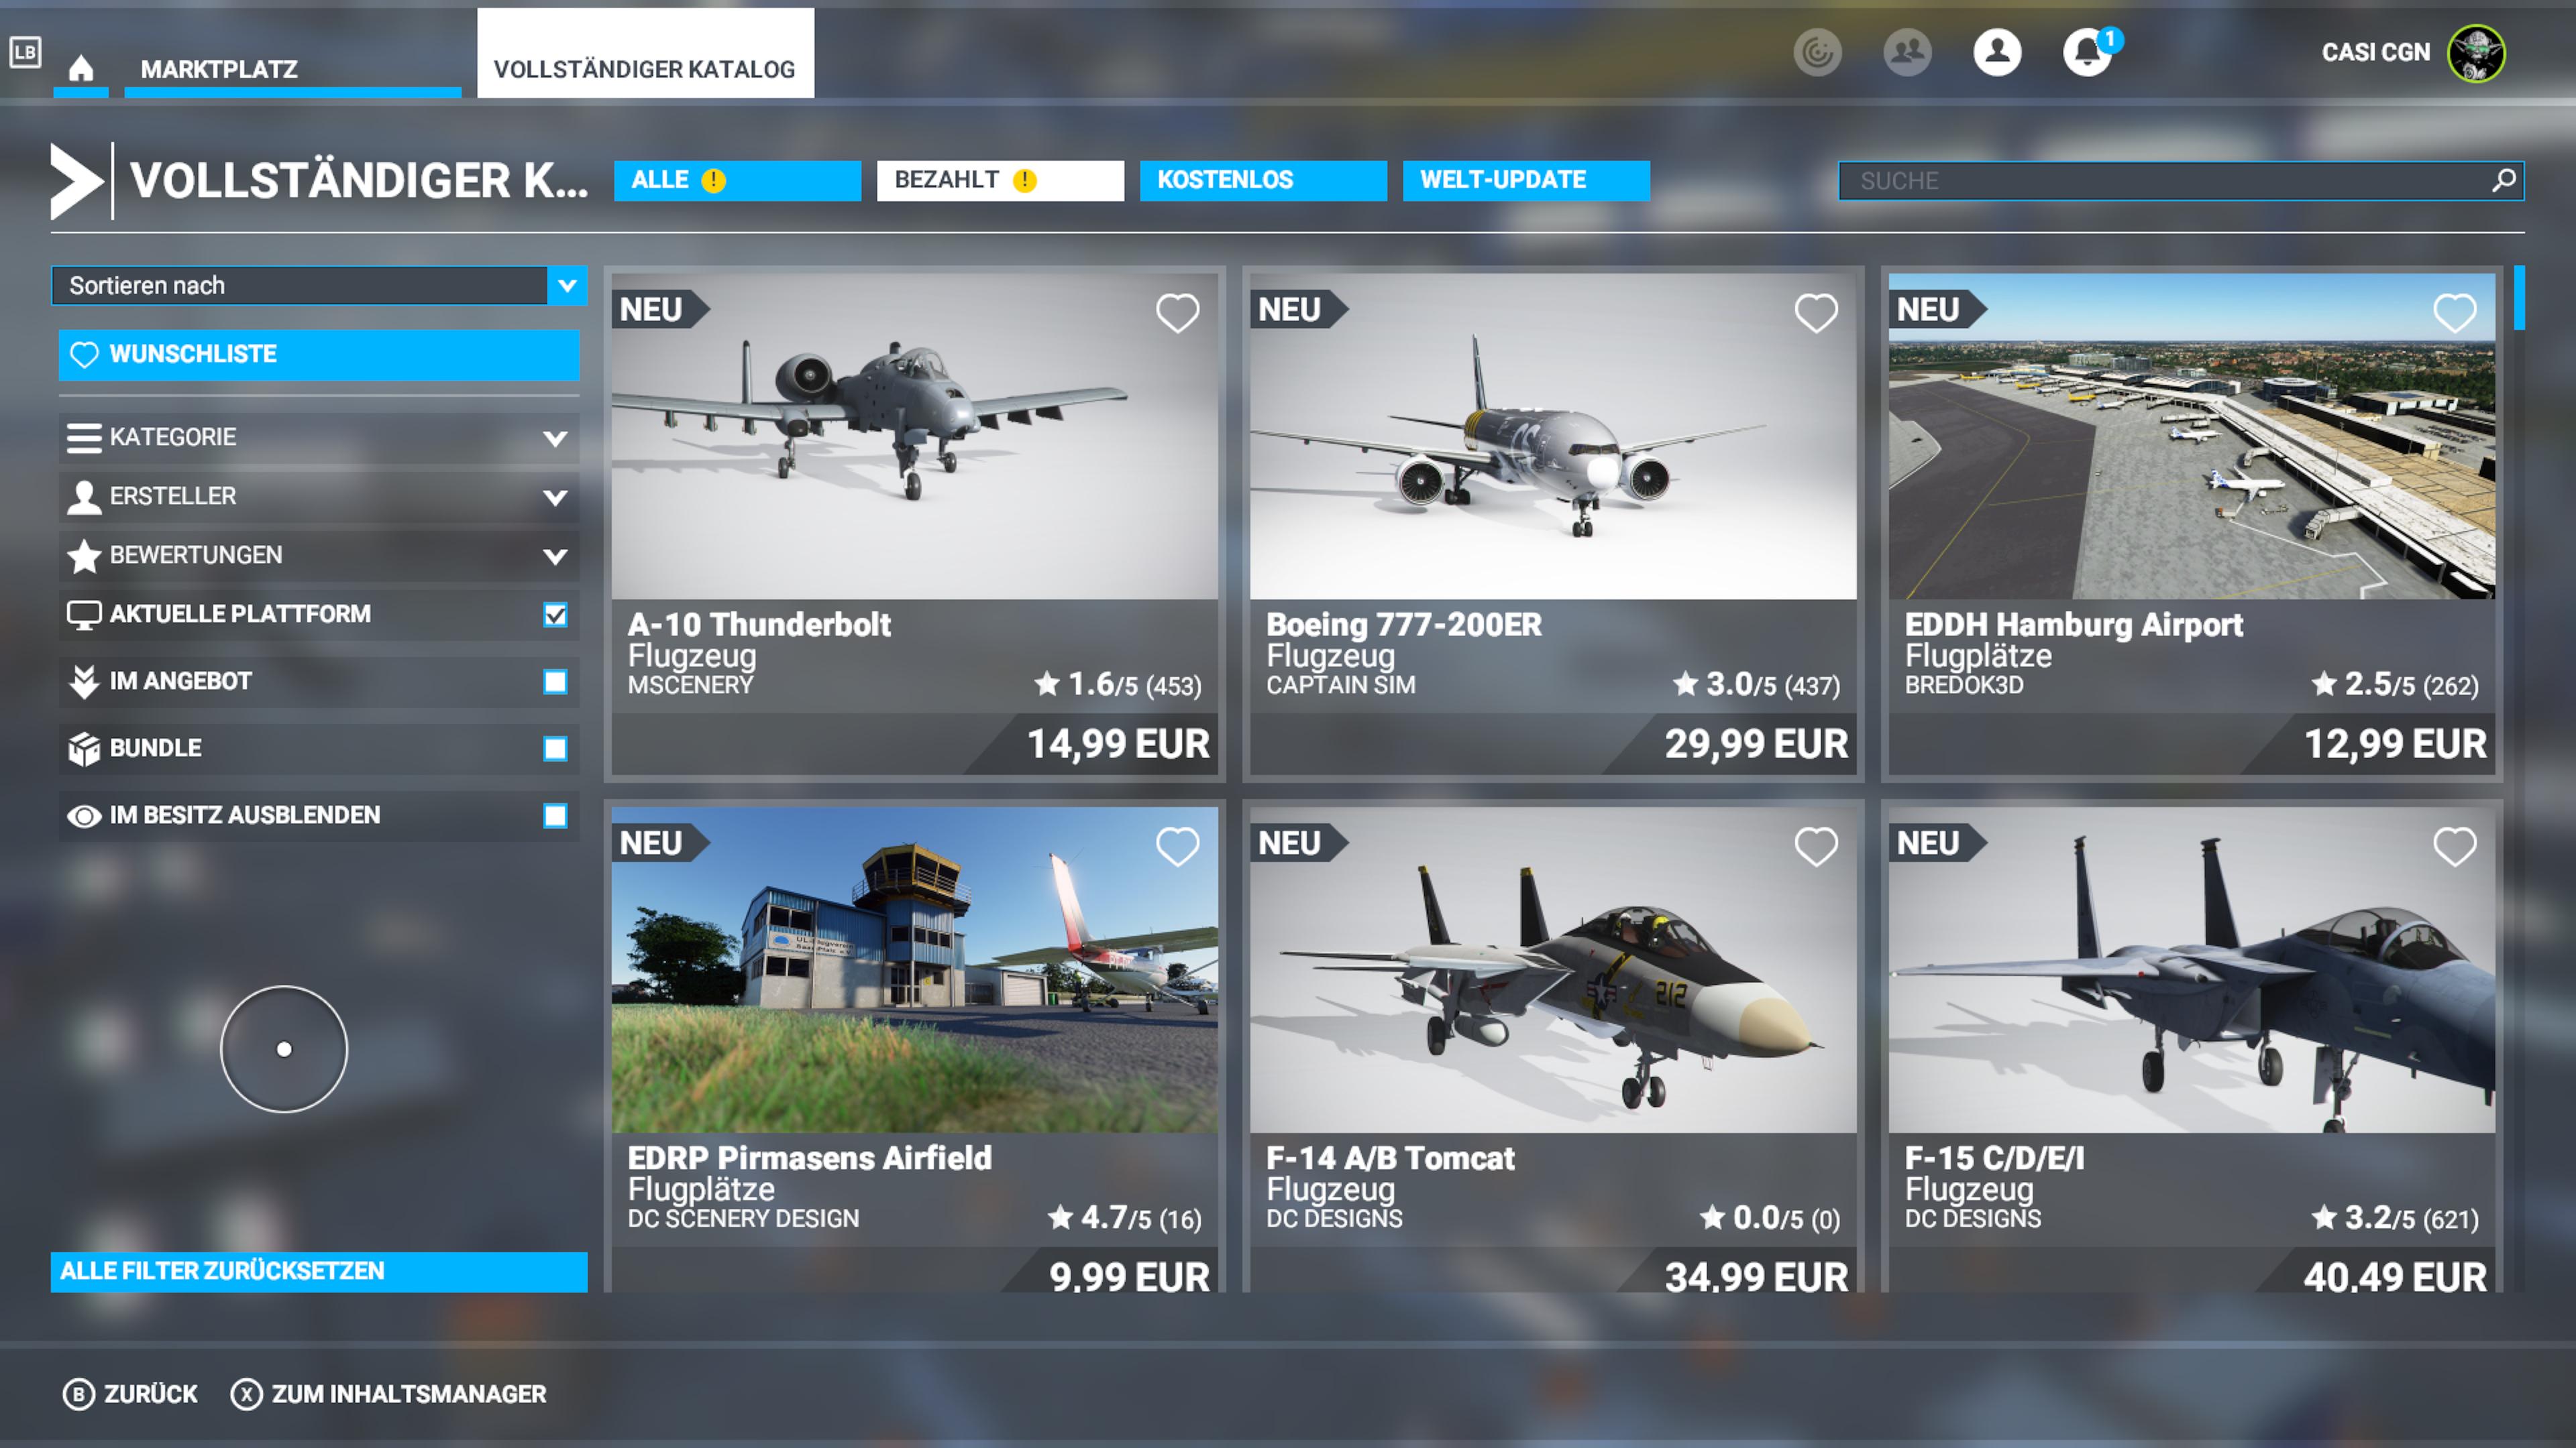Open the notifications bell

point(2087,52)
